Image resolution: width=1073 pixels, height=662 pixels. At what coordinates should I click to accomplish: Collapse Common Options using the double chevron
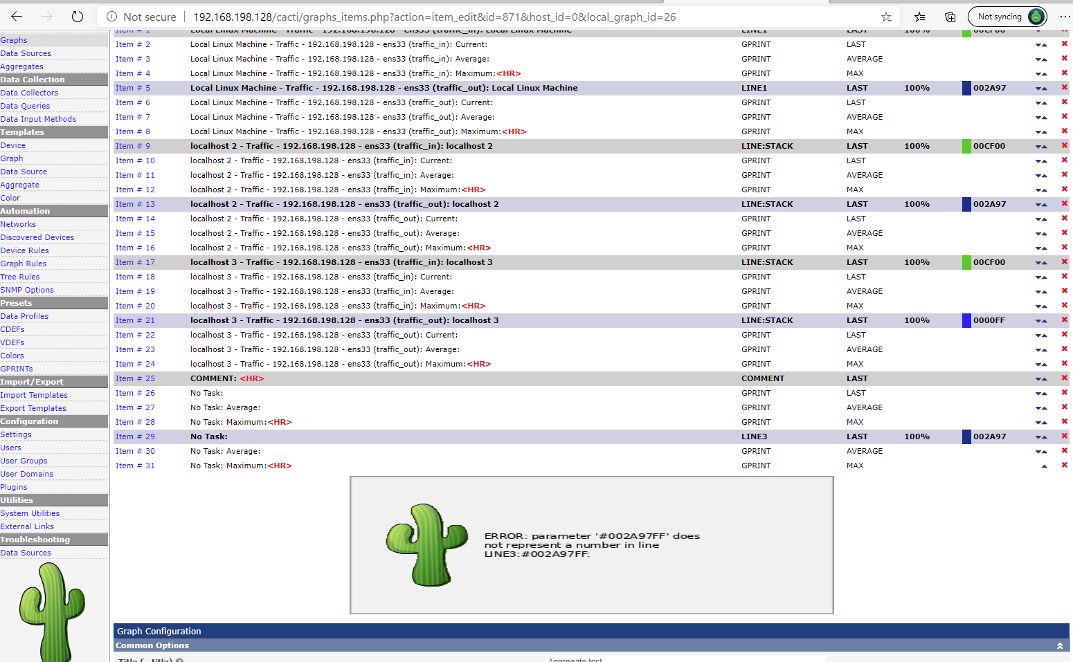pos(1060,645)
